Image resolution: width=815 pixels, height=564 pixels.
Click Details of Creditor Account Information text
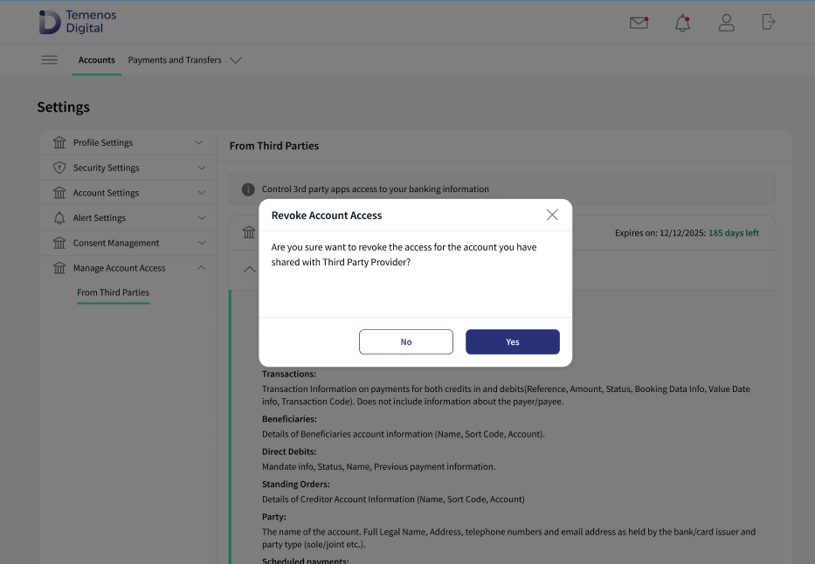(393, 499)
